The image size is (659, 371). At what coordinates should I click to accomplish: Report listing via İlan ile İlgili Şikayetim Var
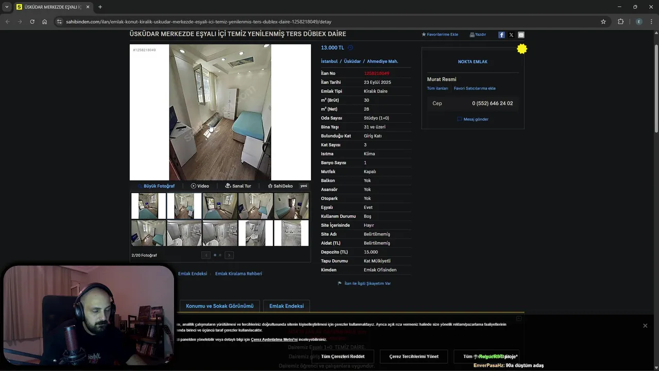point(365,283)
